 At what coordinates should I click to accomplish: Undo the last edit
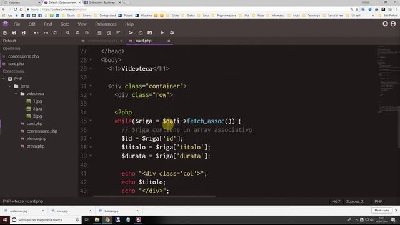pos(36,33)
